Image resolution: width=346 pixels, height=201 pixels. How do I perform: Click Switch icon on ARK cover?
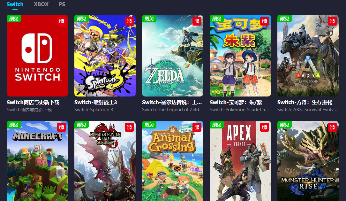pyautogui.click(x=332, y=21)
